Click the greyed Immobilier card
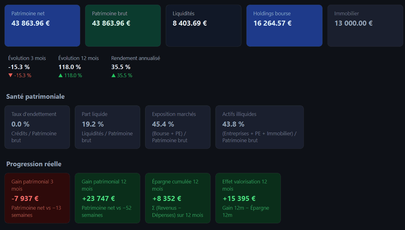The width and height of the screenshot is (405, 230). pos(365,26)
